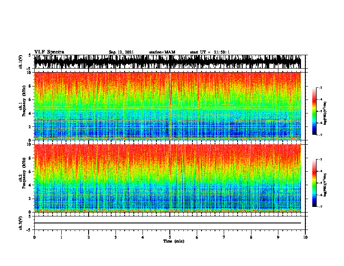344x266 pixels.
Task: Click the "4" kHz tick on ch.2 frequency axis
Action: click(30, 185)
